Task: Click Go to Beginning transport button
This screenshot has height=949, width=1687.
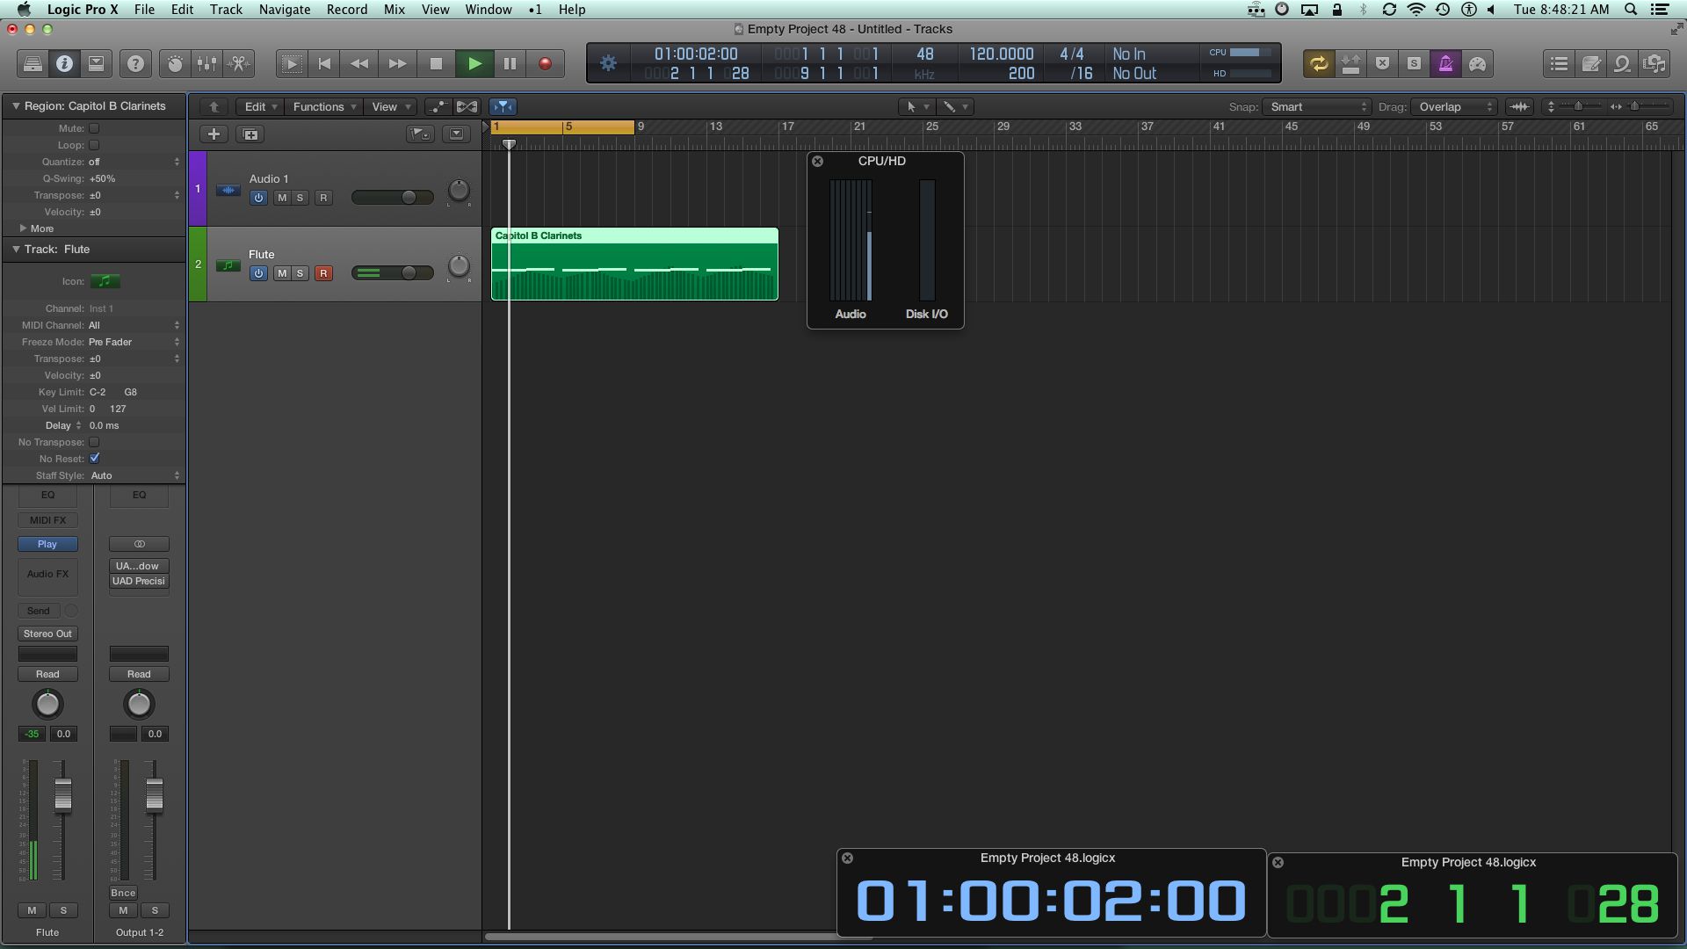Action: click(x=324, y=63)
